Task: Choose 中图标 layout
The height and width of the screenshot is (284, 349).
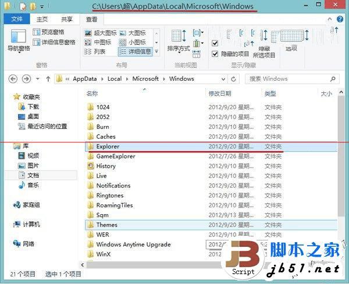Action: [x=98, y=42]
